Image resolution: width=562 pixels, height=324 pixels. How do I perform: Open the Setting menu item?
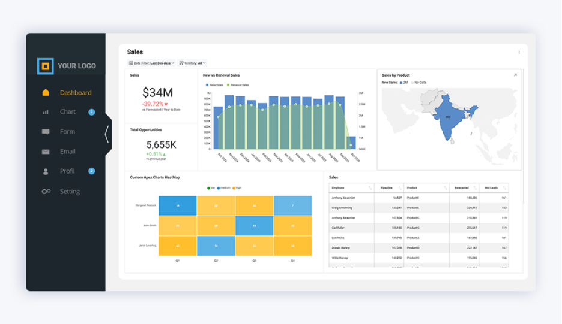pos(70,192)
